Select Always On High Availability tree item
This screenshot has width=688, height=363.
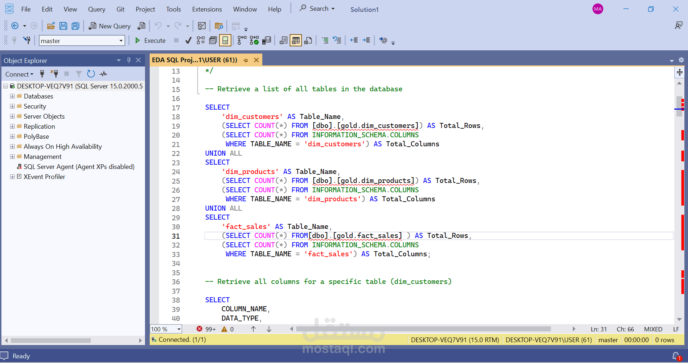tap(63, 146)
